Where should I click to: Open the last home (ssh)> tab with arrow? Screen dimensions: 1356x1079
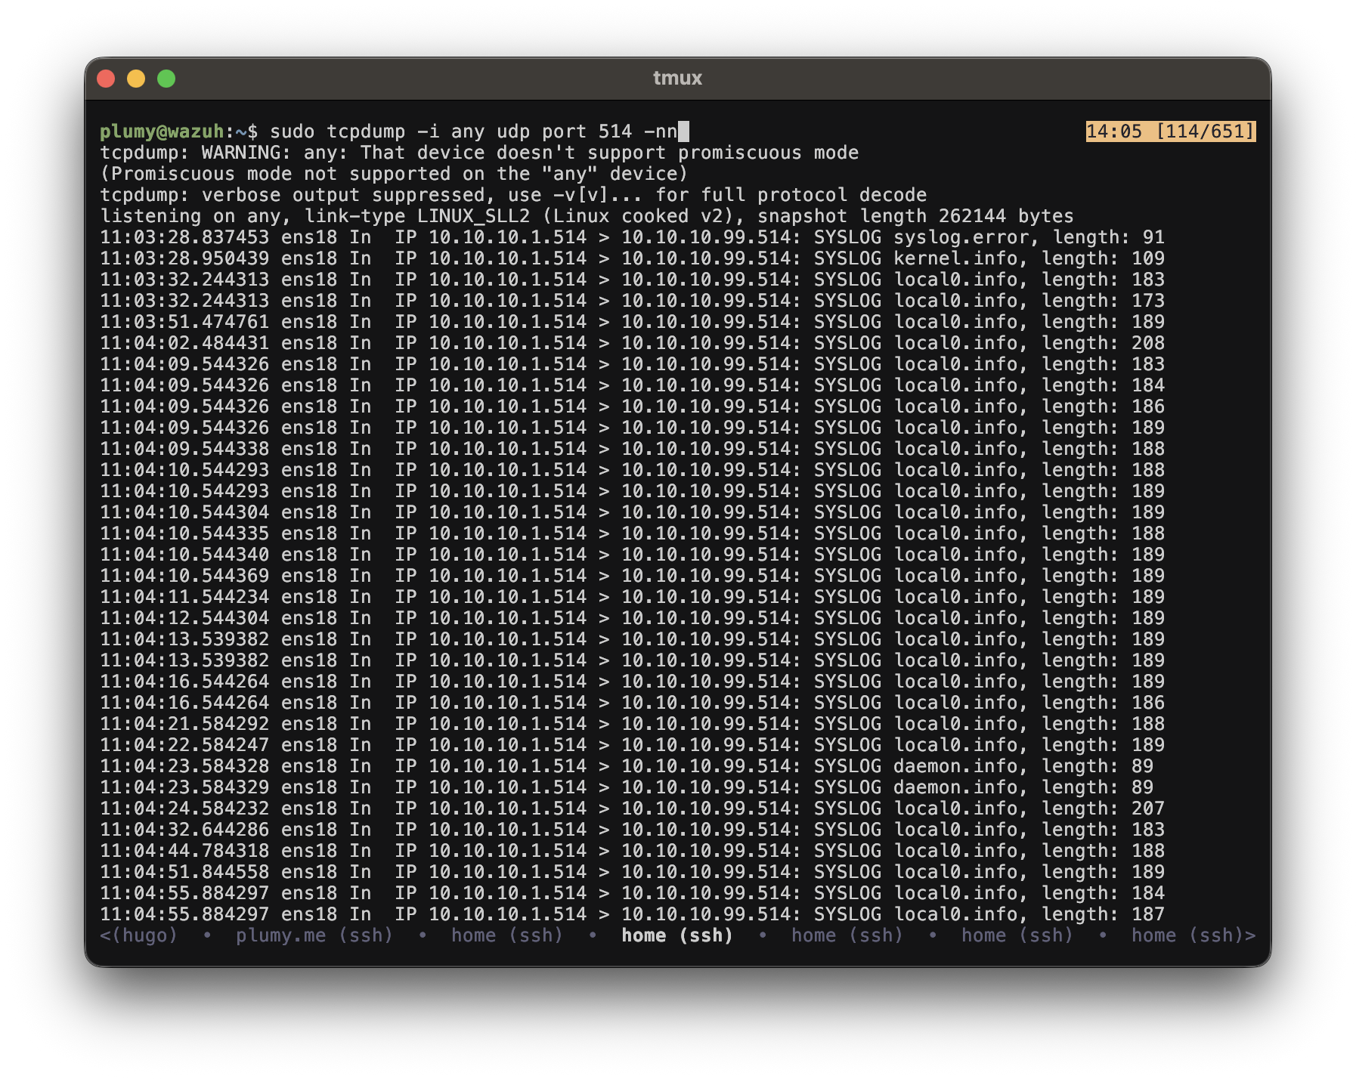coord(1193,935)
